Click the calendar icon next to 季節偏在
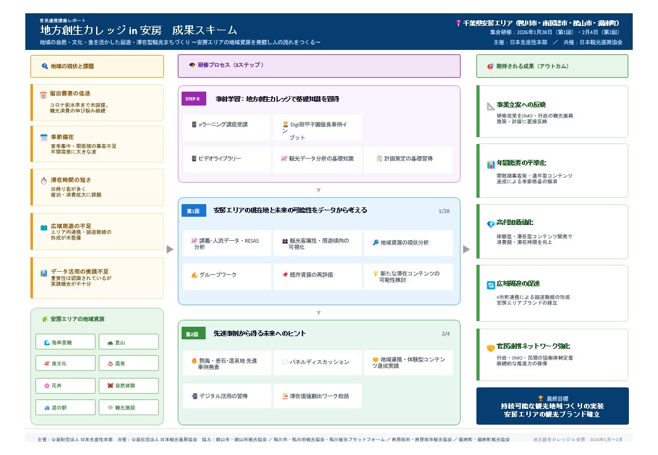Viewport: 658px width, 455px height. point(44,137)
